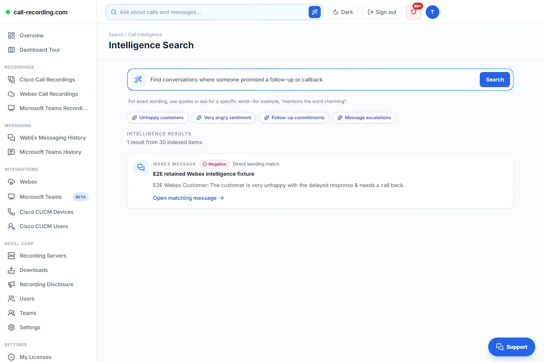
Task: Open the Users page
Action: tap(48, 299)
